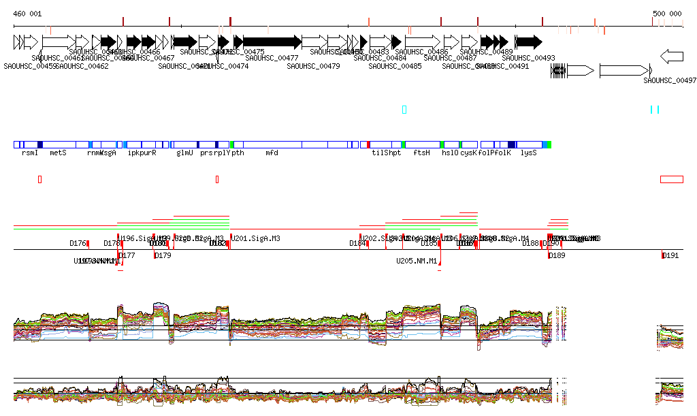Click the shorter pentagon gene beside the striped cluster
The image size is (697, 416).
click(581, 71)
